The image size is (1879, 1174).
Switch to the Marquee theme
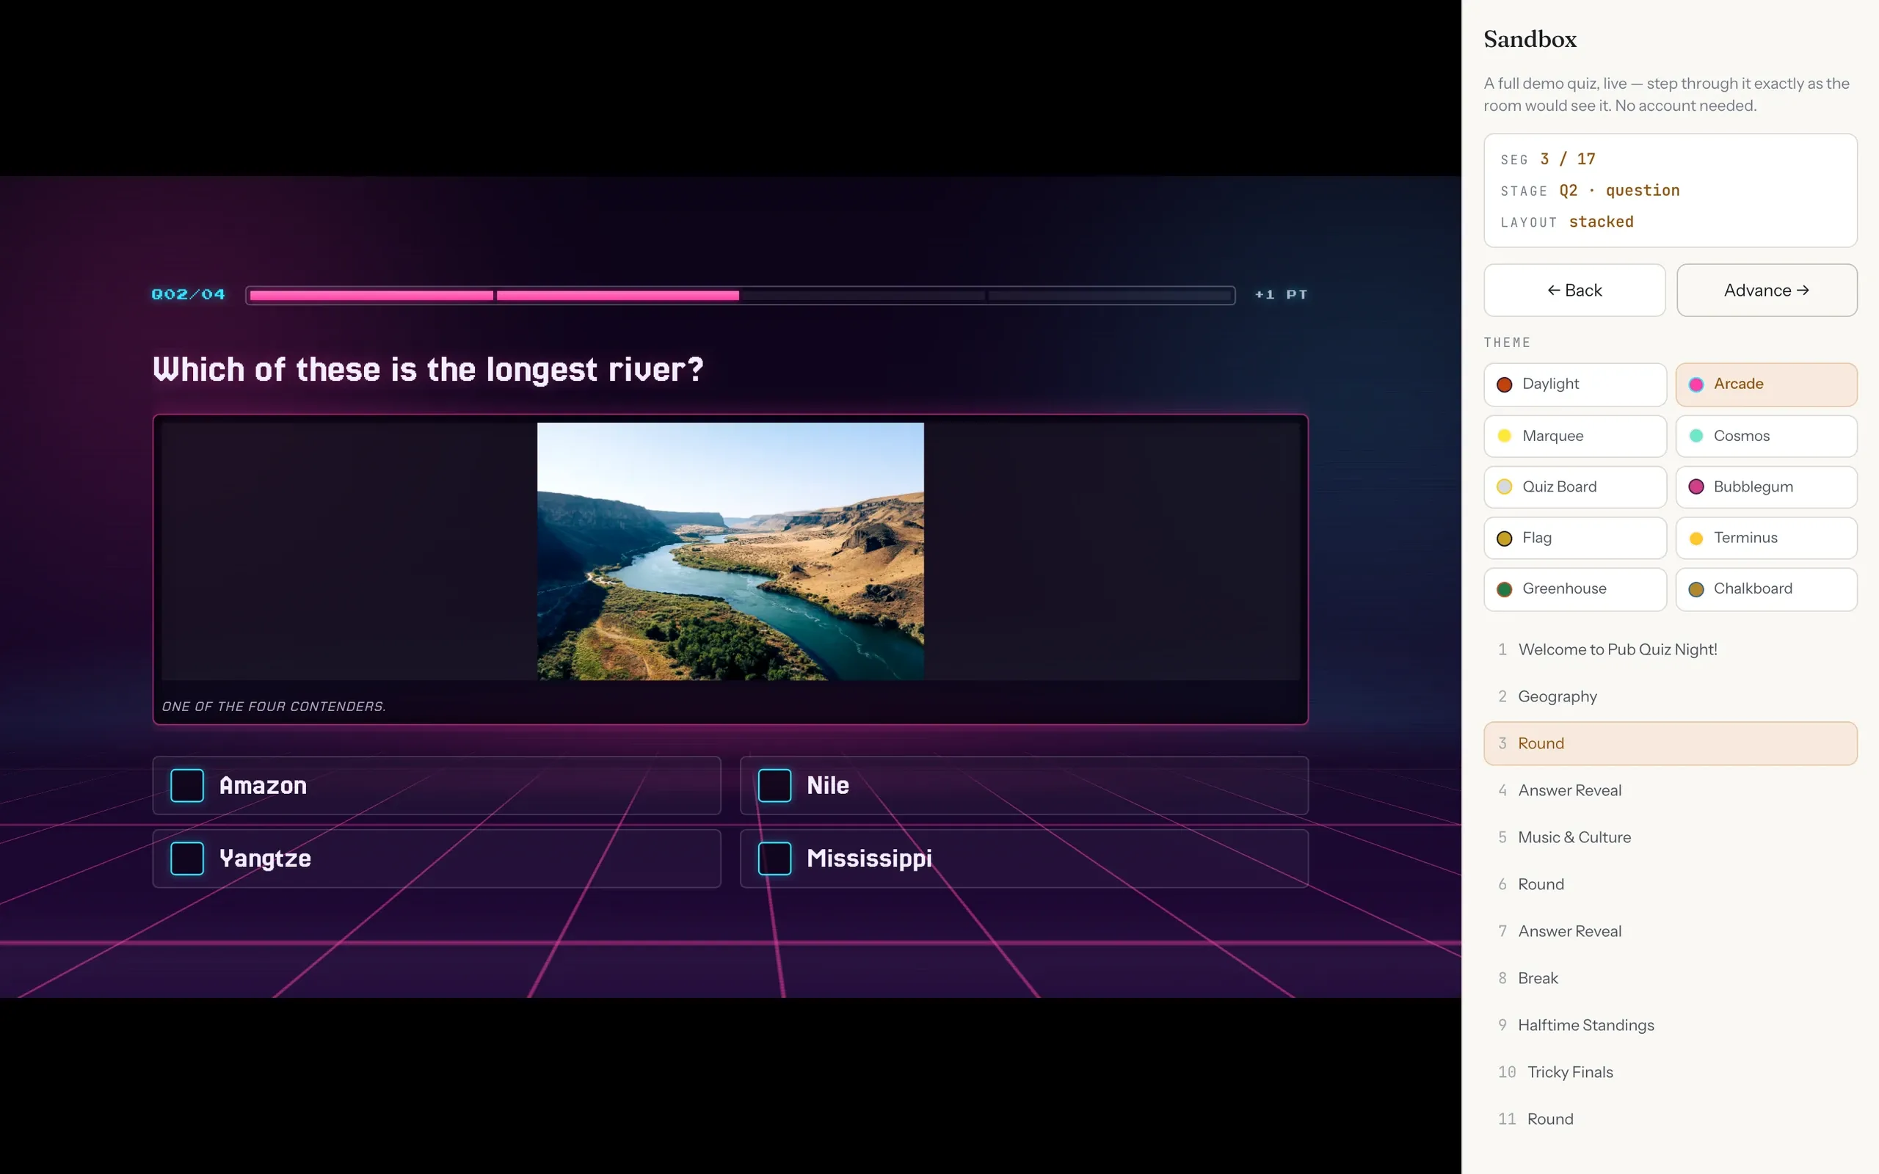[x=1574, y=436]
